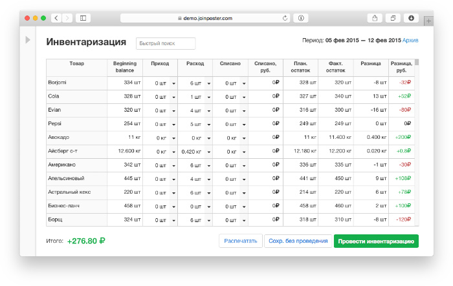
Task: Click the table's vertical scrollbar
Action: tap(417, 129)
